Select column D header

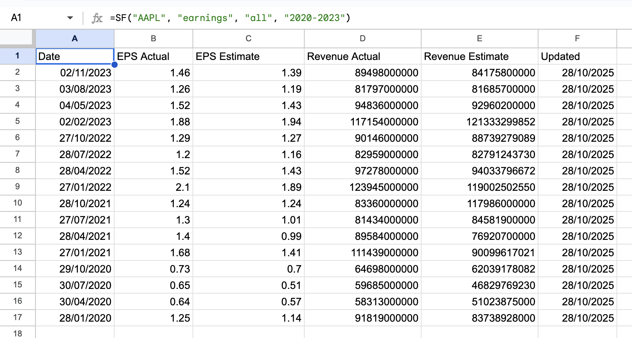pos(363,39)
